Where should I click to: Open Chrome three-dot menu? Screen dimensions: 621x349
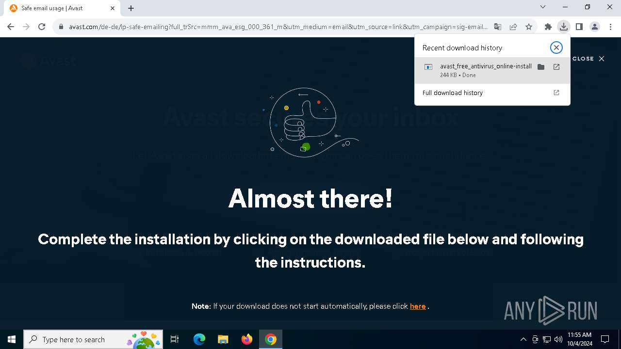point(610,27)
